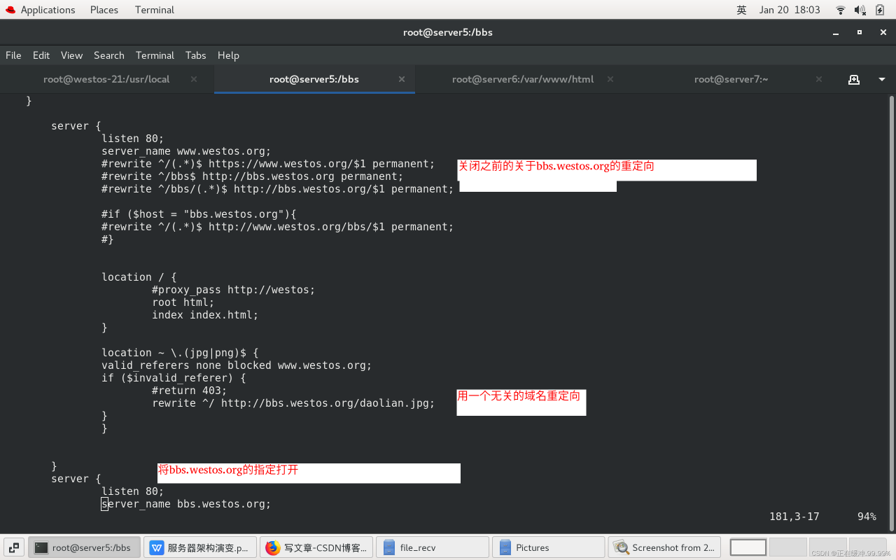Switch to the root@westos-21:/usr/local tab

tap(106, 79)
